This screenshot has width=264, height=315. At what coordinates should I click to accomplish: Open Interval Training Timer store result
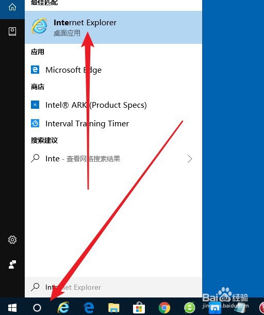click(113, 124)
